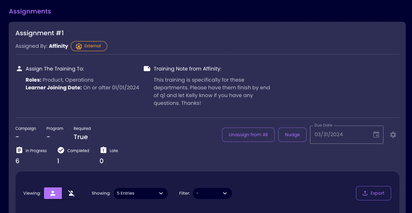Viewport: 412px width, 213px height.
Task: Click the note icon beside Training Note
Action: [147, 69]
